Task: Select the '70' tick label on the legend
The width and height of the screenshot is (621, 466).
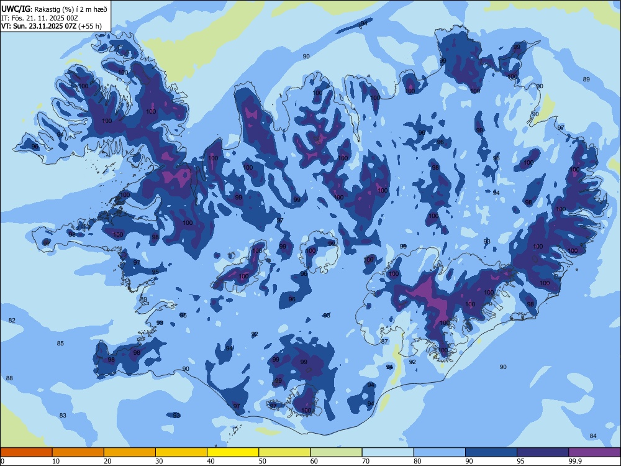Action: coord(366,461)
